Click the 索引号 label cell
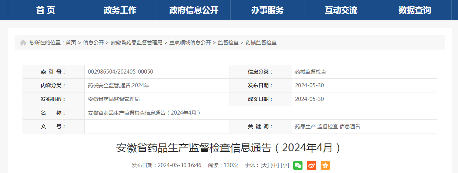The image size is (458, 173). [54, 72]
